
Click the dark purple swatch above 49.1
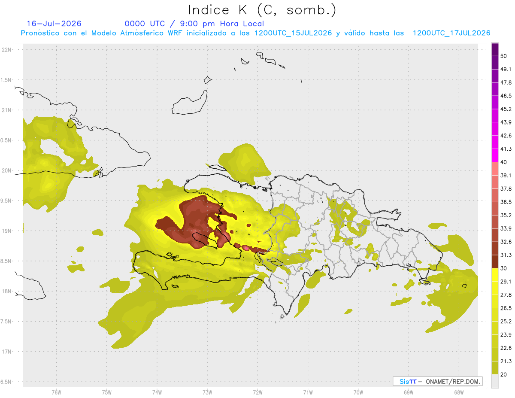click(x=495, y=63)
